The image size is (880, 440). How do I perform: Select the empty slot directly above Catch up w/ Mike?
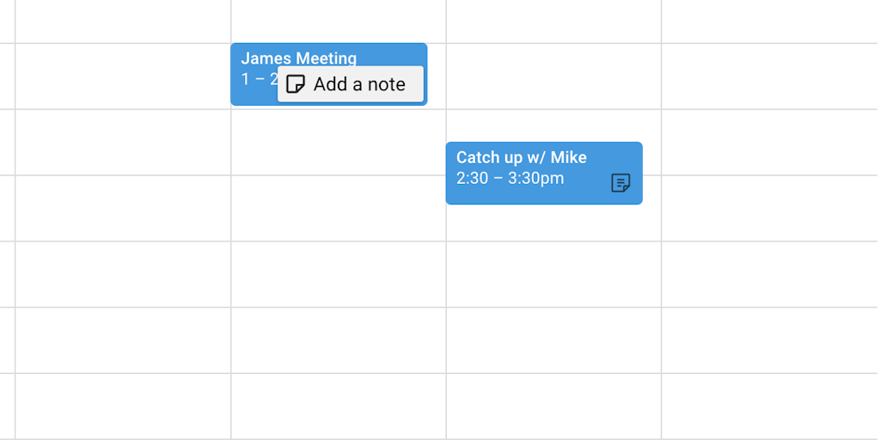pos(553,125)
